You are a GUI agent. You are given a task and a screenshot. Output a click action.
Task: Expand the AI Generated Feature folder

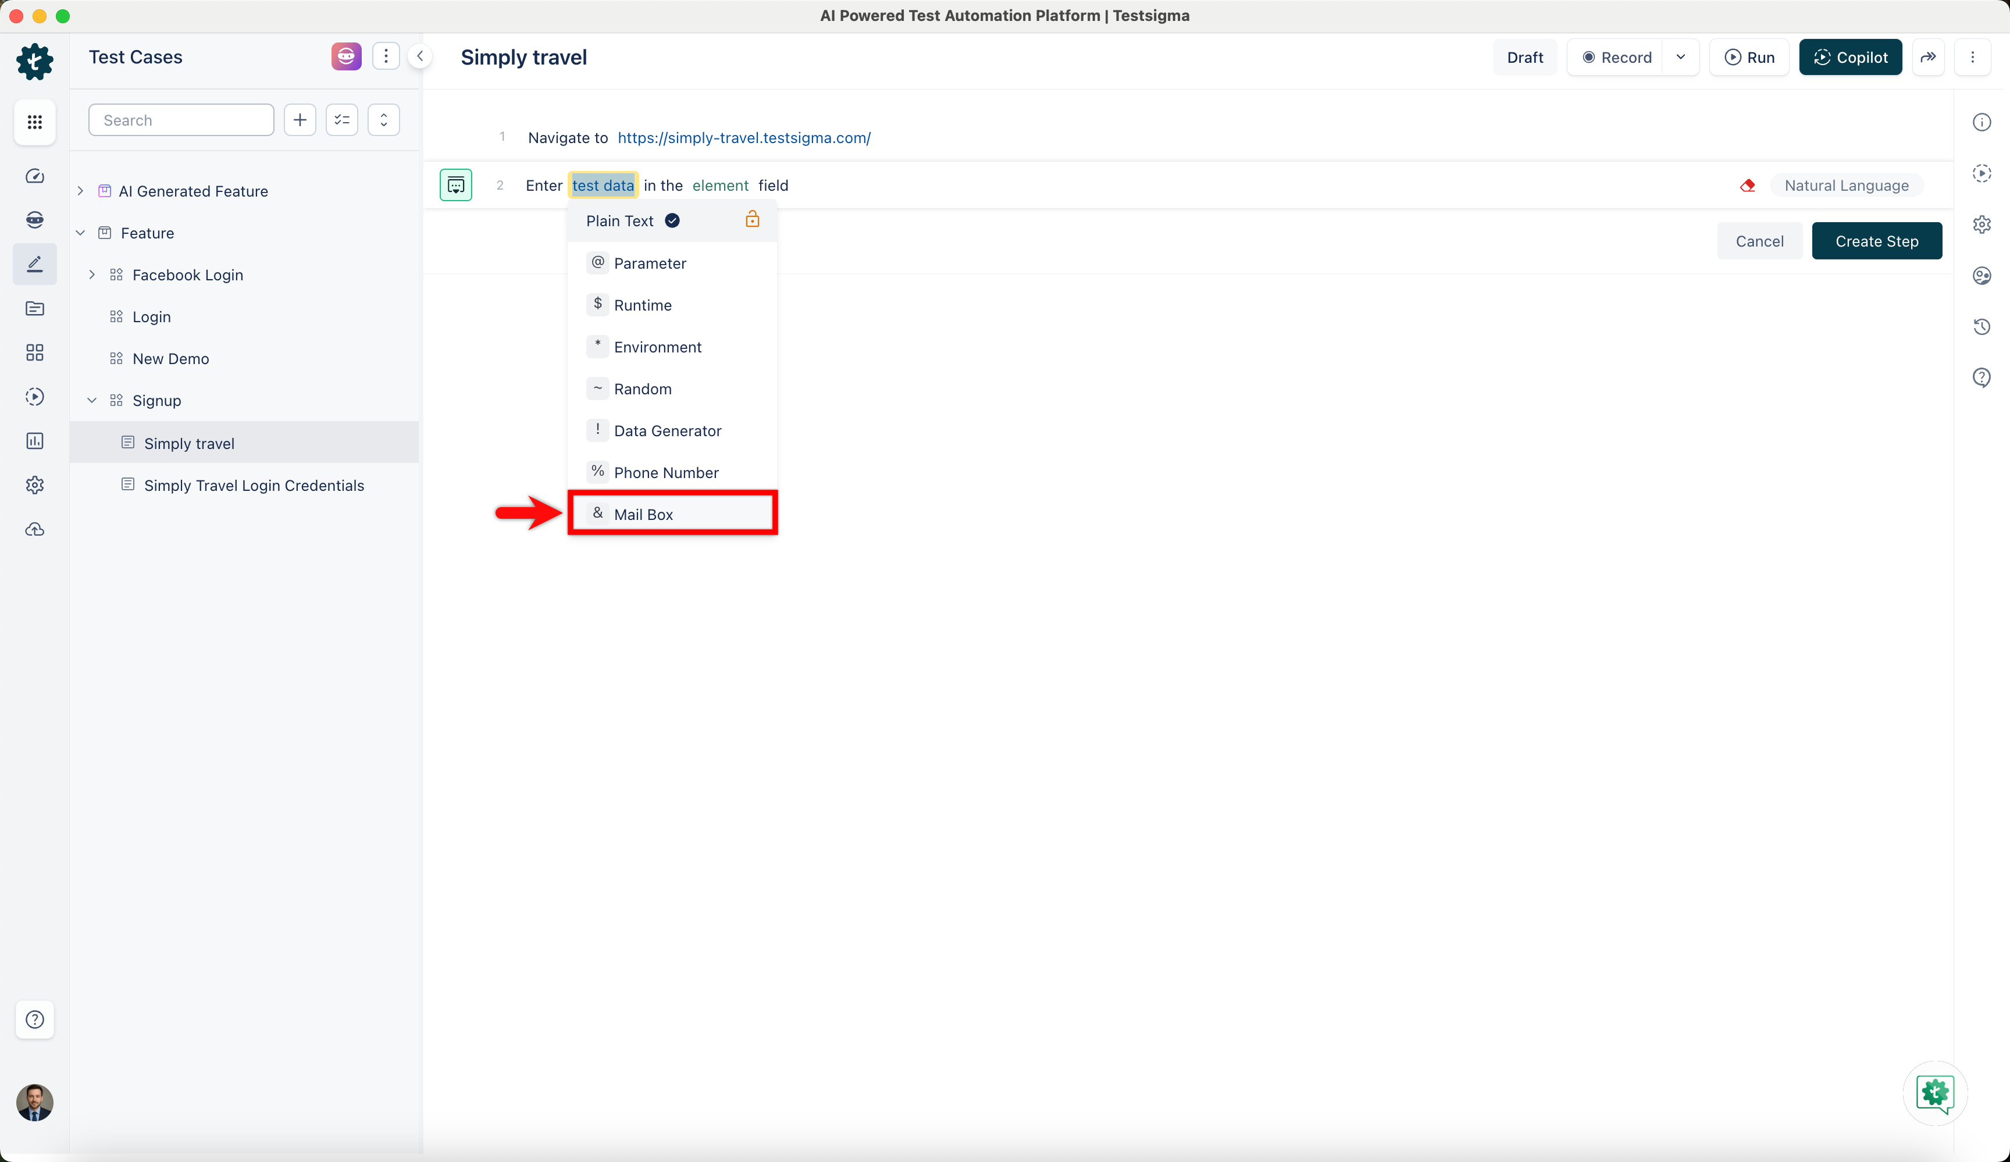pyautogui.click(x=81, y=191)
